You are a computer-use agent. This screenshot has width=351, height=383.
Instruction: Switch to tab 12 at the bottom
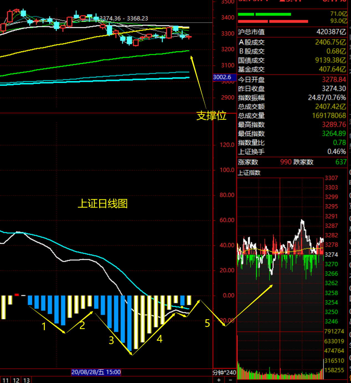click(16, 380)
